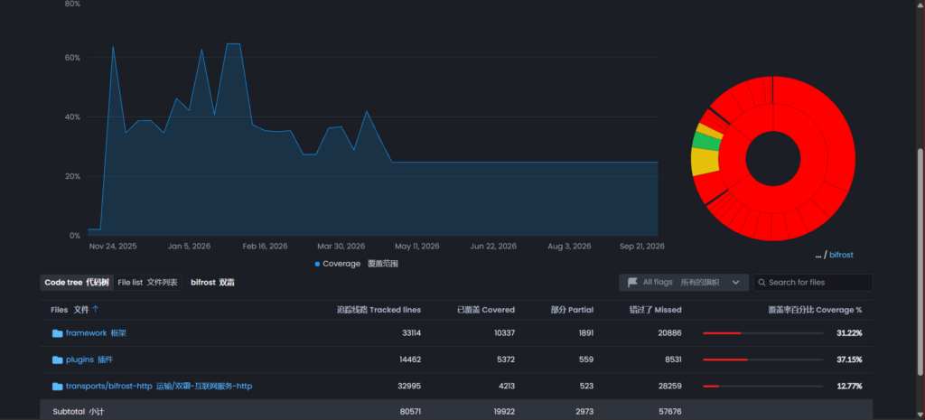Open the plugins folder icon
This screenshot has width=925, height=420.
pos(57,359)
